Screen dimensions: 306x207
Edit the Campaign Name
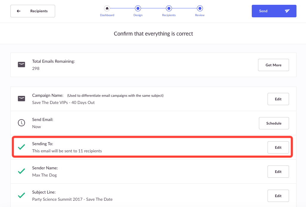(278, 99)
